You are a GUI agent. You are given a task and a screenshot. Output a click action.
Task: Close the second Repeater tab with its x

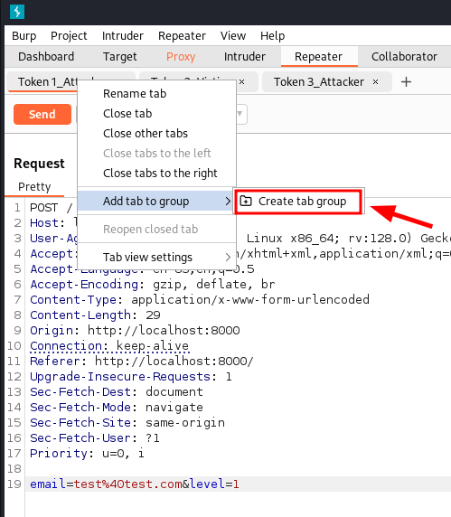pyautogui.click(x=241, y=81)
